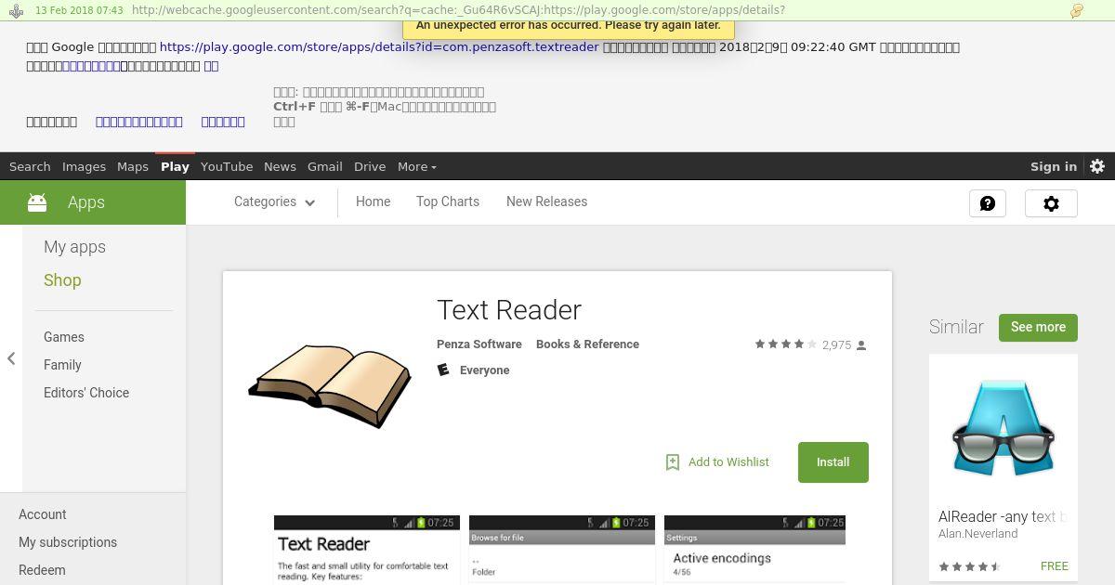
Task: Open News in the Google bar
Action: coord(280,166)
